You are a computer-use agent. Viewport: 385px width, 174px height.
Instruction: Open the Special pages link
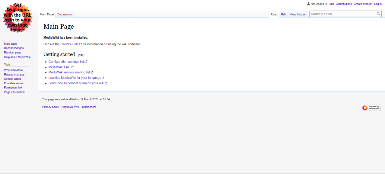coord(13,79)
